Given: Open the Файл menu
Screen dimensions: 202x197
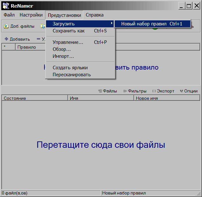Looking at the screenshot, I should (x=9, y=15).
